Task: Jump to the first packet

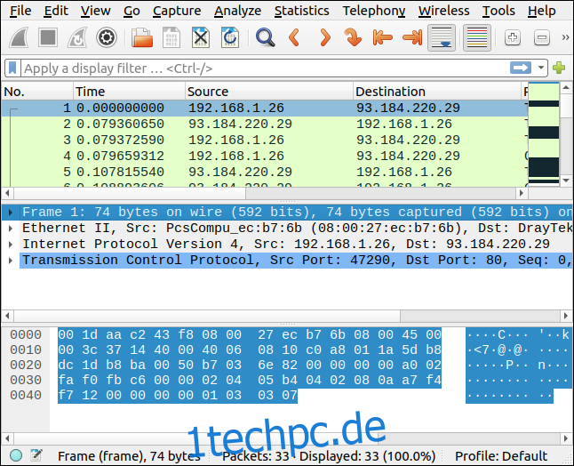Action: (383, 37)
